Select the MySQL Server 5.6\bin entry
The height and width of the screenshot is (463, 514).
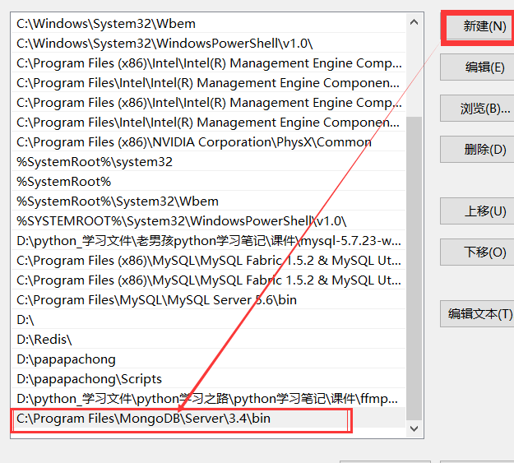pyautogui.click(x=209, y=299)
